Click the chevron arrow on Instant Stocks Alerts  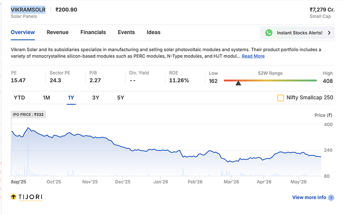click(329, 33)
